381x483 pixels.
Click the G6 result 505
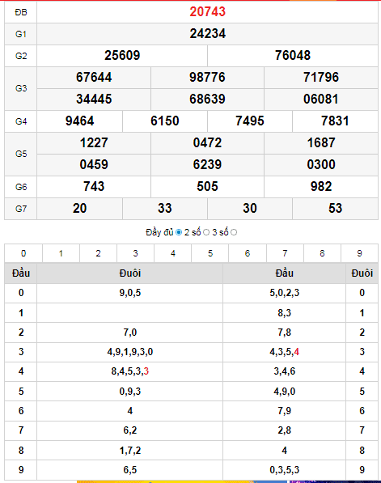[x=208, y=186]
